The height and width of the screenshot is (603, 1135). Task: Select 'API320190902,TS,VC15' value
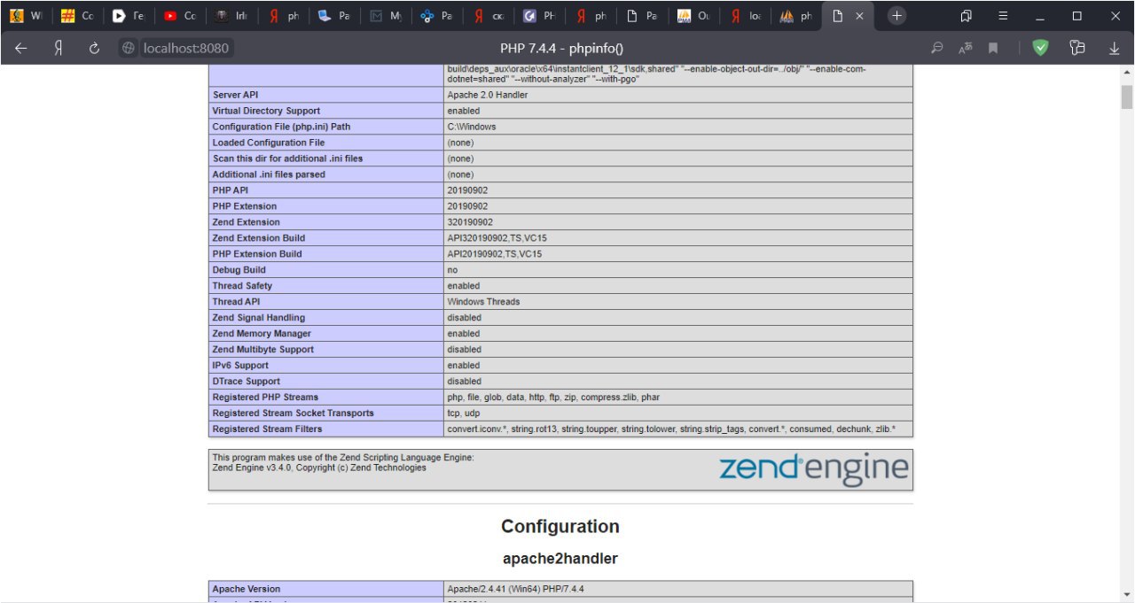click(497, 238)
